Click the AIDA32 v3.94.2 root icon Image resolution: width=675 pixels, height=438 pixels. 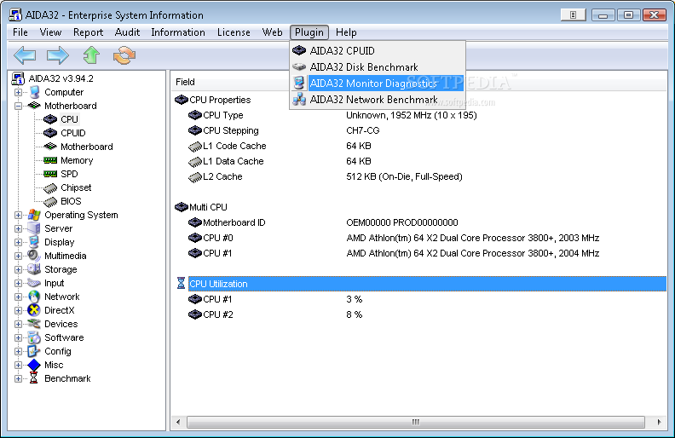(18, 78)
